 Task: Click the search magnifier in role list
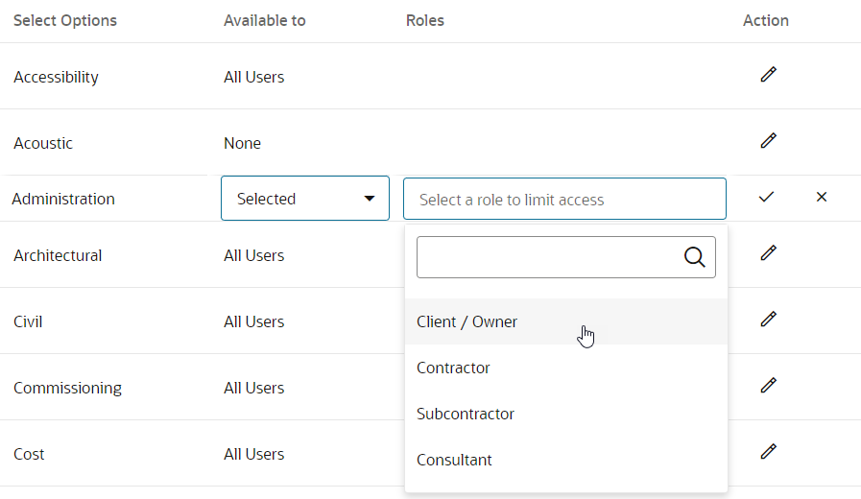tap(695, 257)
